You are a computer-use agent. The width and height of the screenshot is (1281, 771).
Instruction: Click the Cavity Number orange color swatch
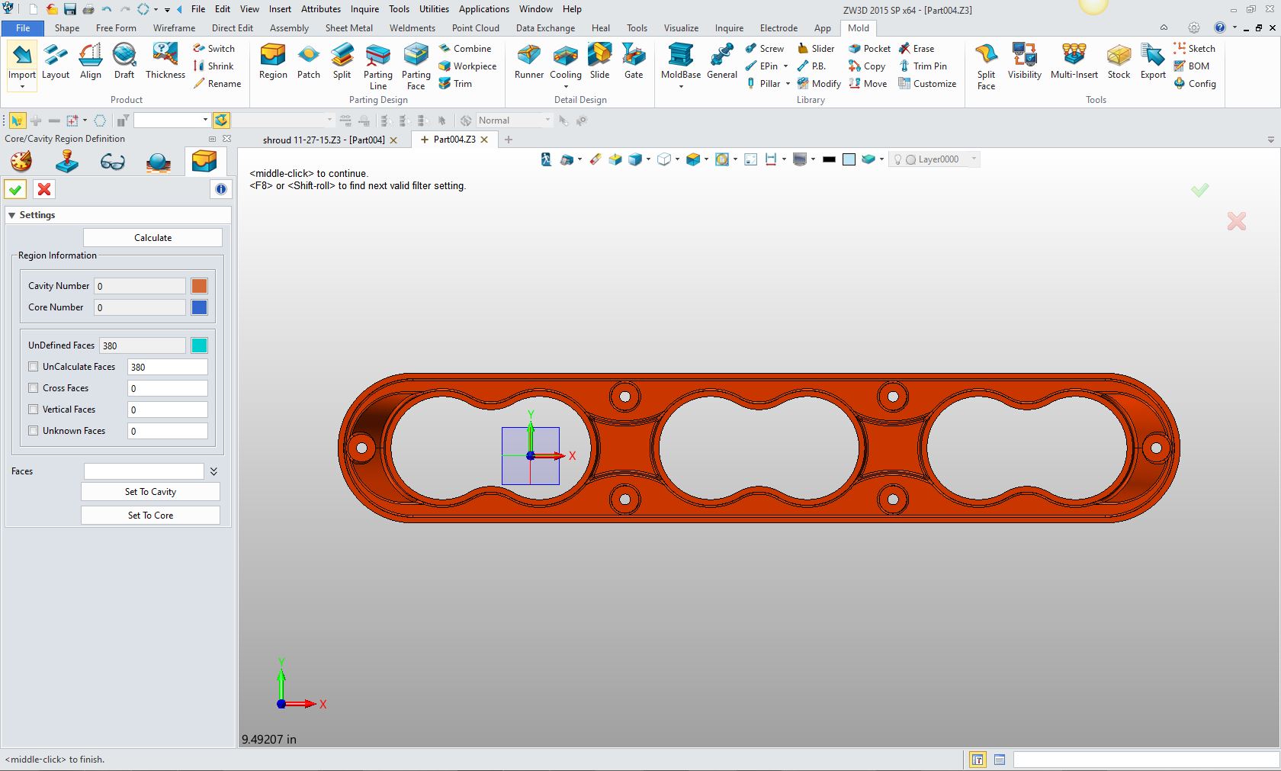click(199, 286)
